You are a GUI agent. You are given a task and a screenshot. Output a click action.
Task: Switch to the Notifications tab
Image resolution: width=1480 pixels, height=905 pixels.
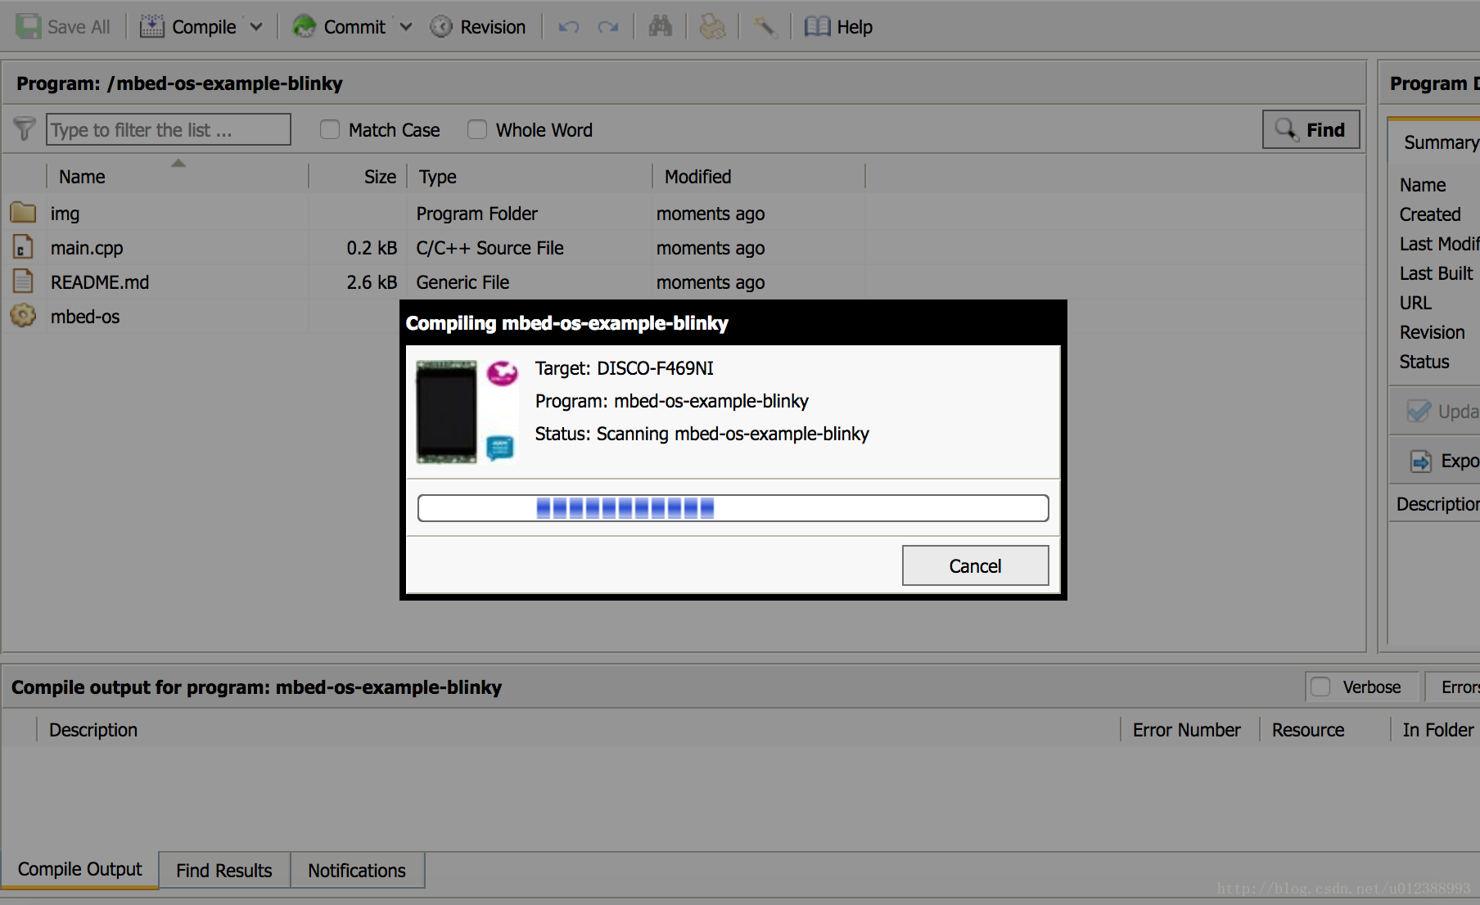click(357, 871)
